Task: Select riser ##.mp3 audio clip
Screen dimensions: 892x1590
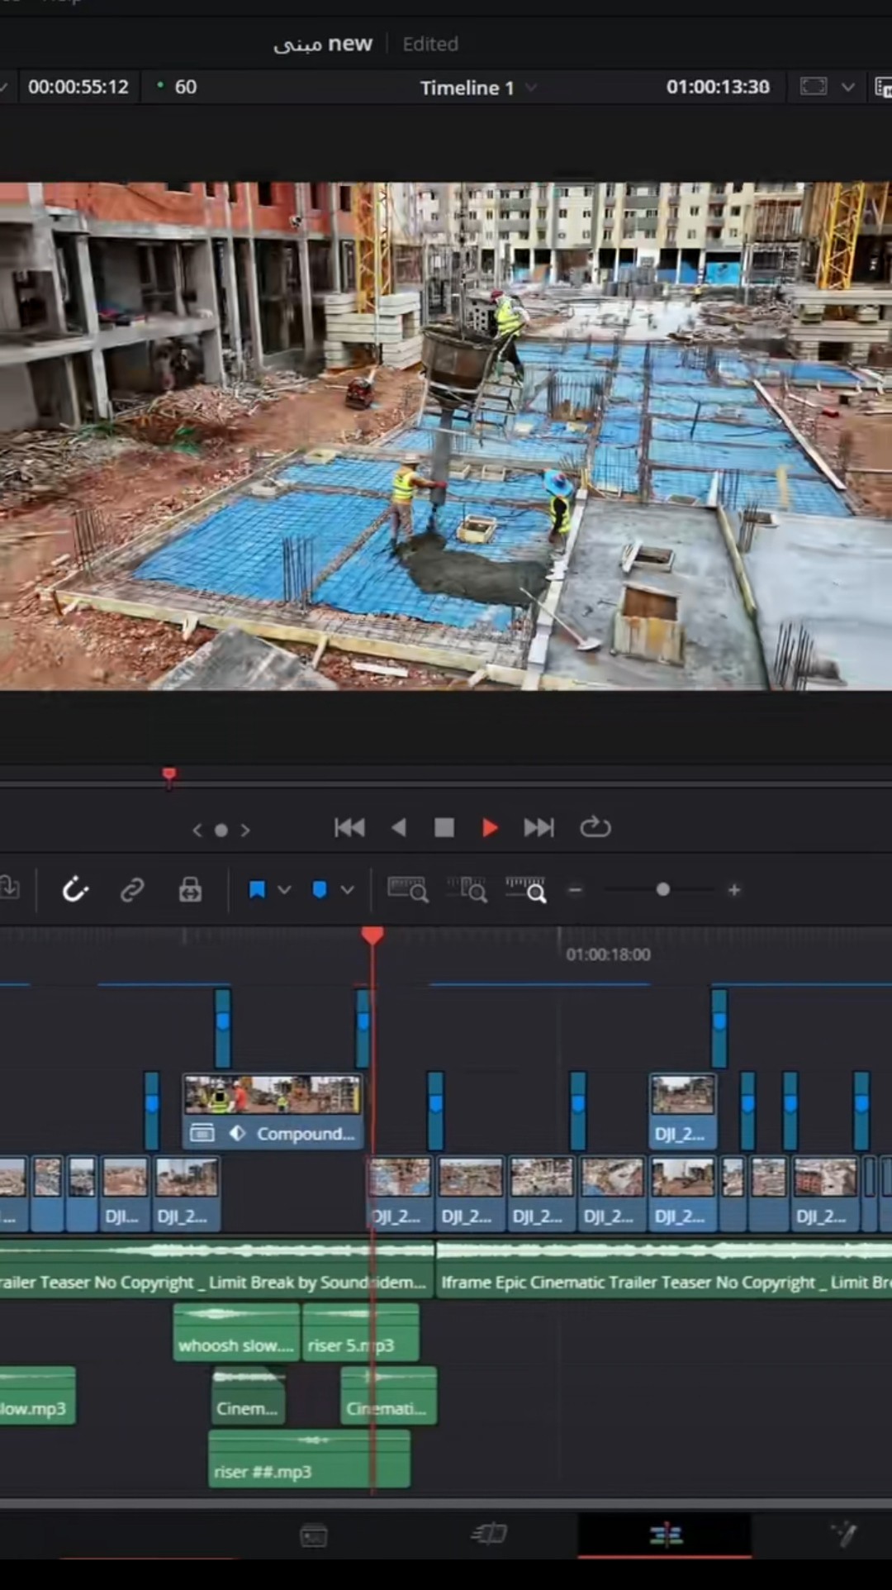Action: click(x=309, y=1459)
